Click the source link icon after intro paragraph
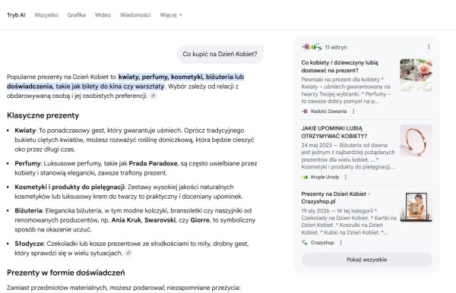The width and height of the screenshot is (456, 293). (x=154, y=96)
